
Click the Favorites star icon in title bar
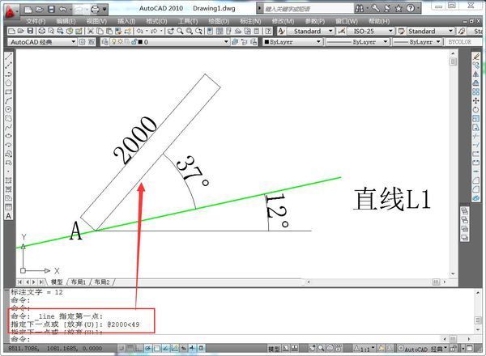pyautogui.click(x=399, y=8)
